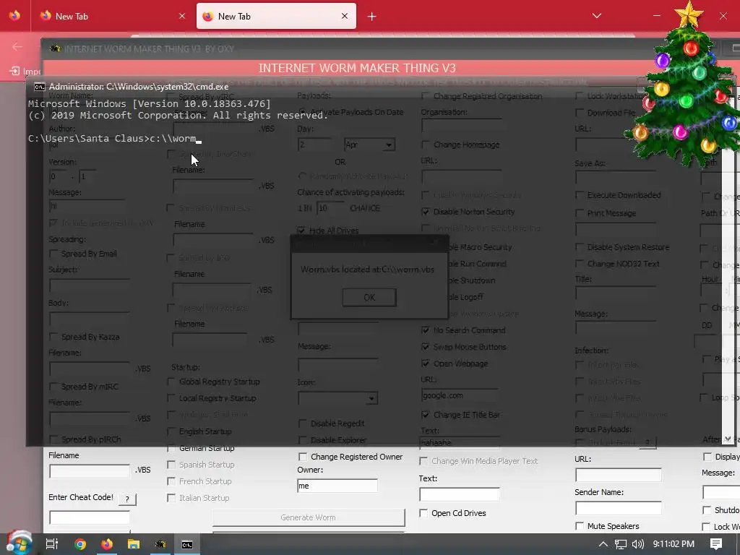Click the Enter Cheat Code input field
Screen dimensions: 740x555
coord(90,517)
